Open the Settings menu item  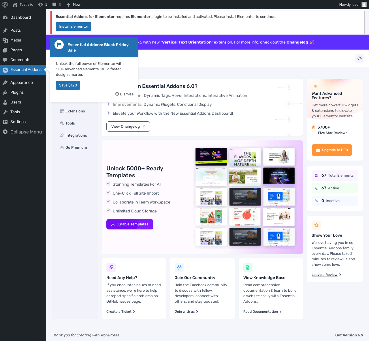tap(23, 122)
